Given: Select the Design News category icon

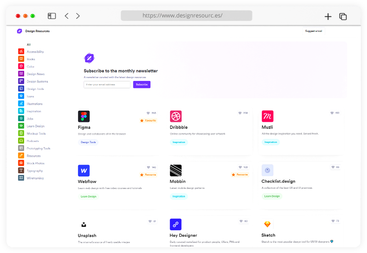Looking at the screenshot, I should coord(21,74).
